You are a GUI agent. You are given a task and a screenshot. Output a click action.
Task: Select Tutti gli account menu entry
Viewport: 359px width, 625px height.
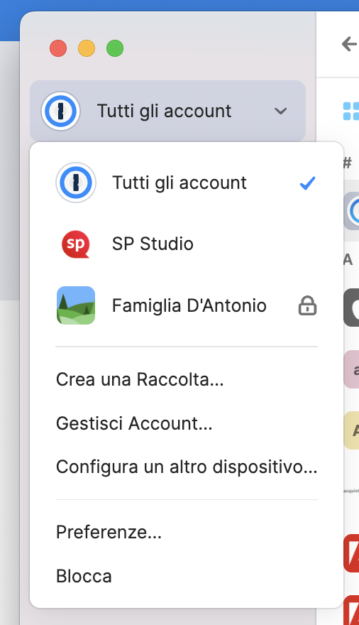[187, 183]
